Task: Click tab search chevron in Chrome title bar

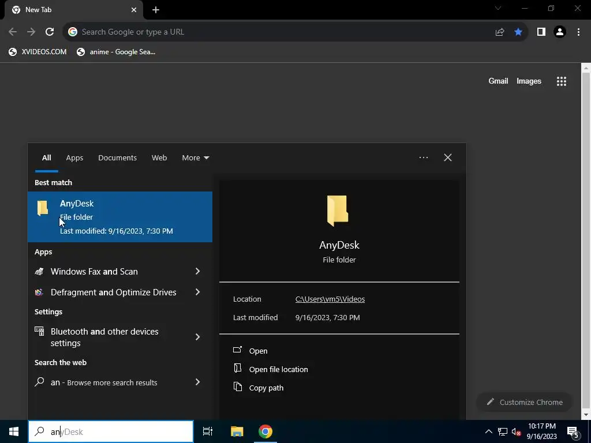Action: [x=498, y=8]
